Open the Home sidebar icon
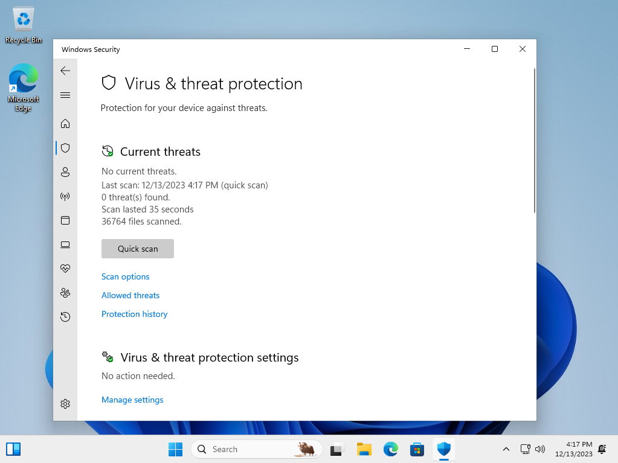The height and width of the screenshot is (463, 618). tap(65, 124)
